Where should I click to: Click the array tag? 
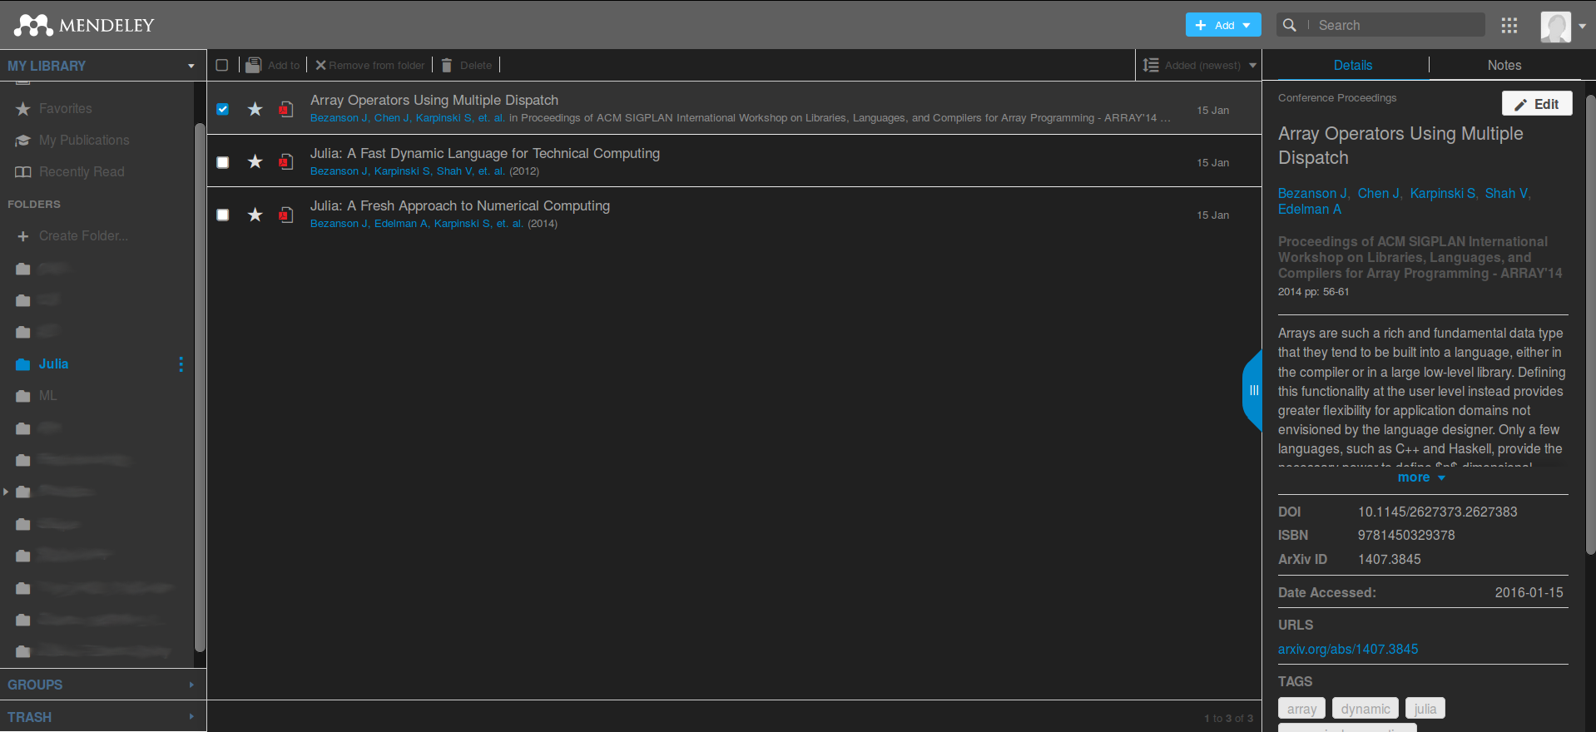tap(1301, 709)
